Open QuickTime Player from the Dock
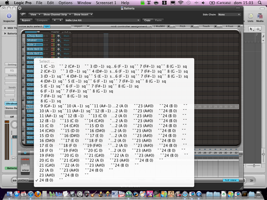 pyautogui.click(x=199, y=194)
